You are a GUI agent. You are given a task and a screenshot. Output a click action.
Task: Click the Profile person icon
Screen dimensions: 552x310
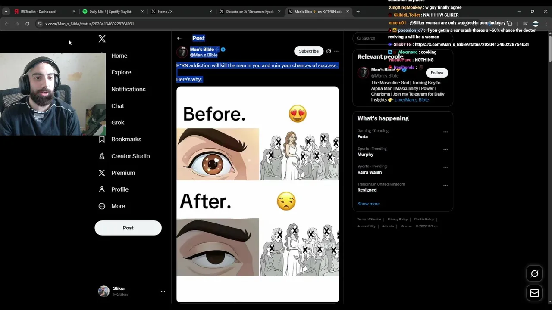102,189
